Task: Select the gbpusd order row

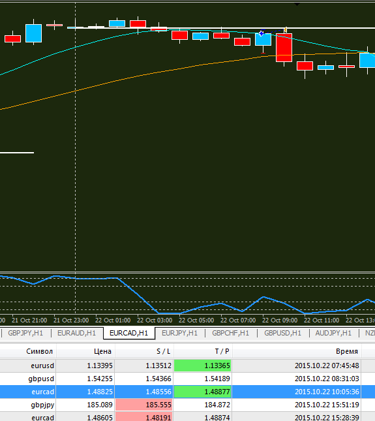Action: (188, 379)
